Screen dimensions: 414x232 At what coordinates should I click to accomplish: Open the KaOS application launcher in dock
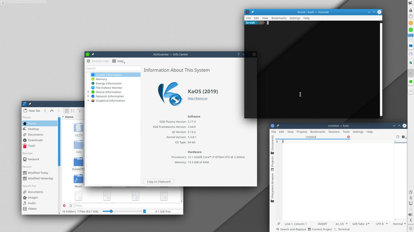[x=411, y=3]
